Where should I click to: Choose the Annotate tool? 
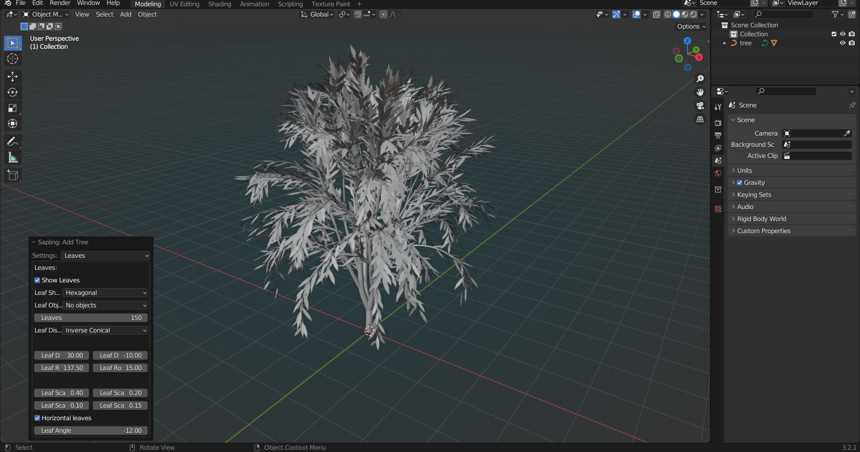[x=13, y=142]
